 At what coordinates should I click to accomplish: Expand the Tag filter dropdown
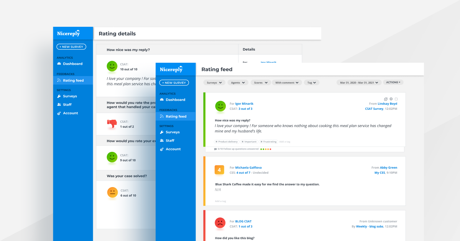click(312, 83)
